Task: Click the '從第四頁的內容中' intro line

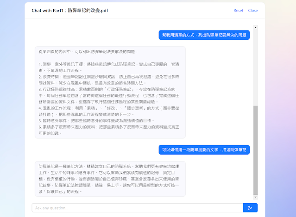Action: point(88,51)
